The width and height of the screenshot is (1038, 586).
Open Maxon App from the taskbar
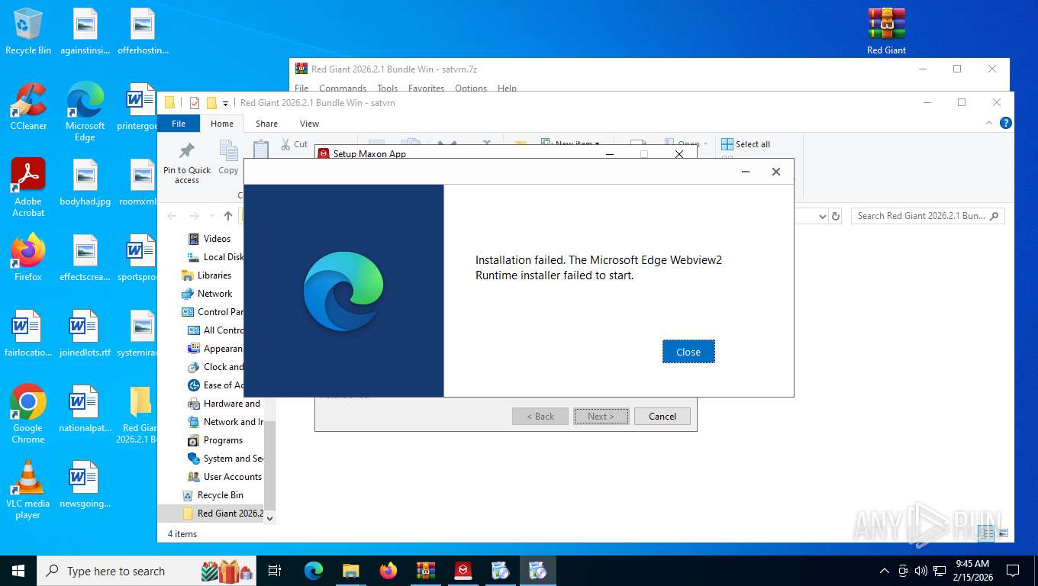point(463,571)
